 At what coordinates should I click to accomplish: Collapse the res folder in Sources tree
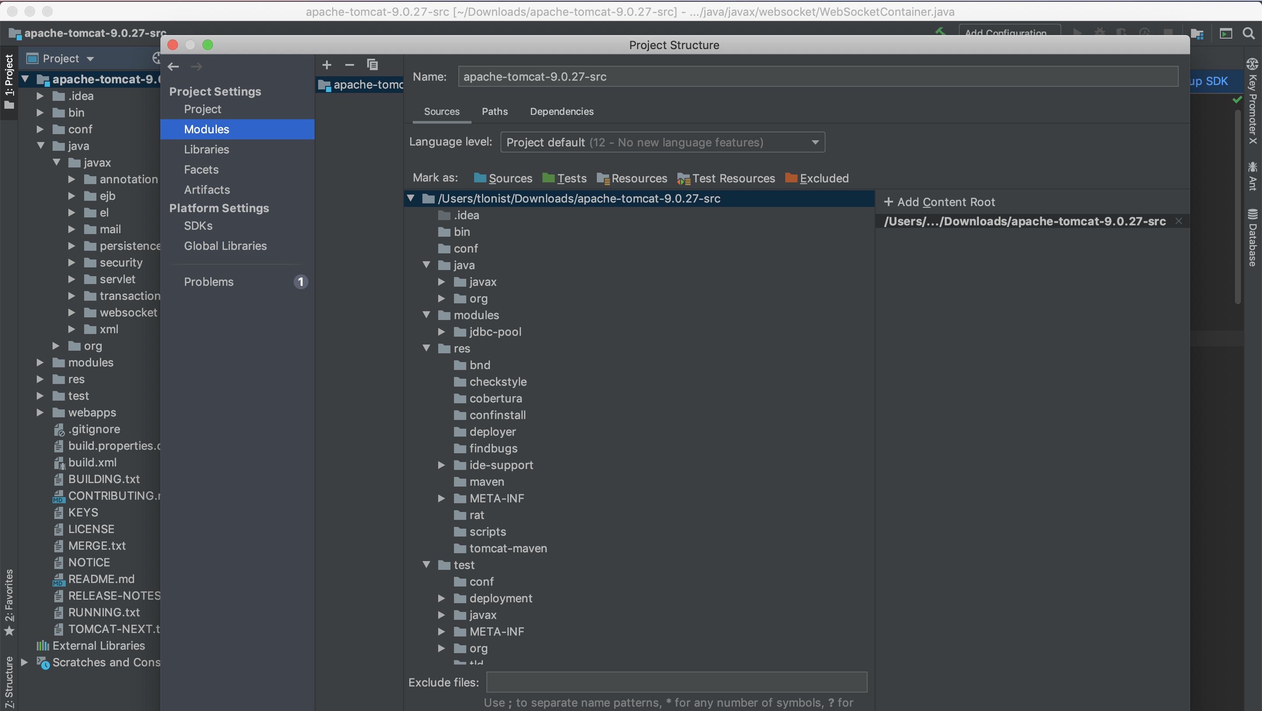point(427,348)
